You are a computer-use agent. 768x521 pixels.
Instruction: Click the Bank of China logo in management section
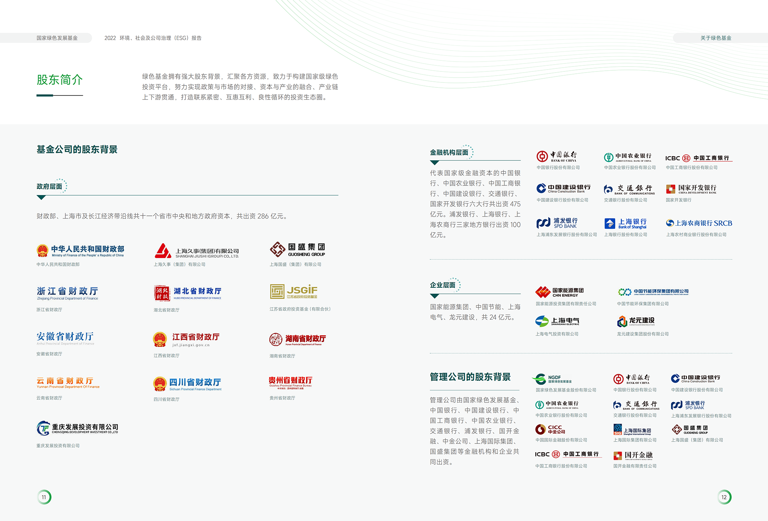(x=631, y=379)
